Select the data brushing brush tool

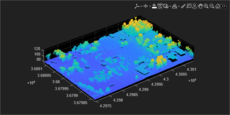point(183,6)
